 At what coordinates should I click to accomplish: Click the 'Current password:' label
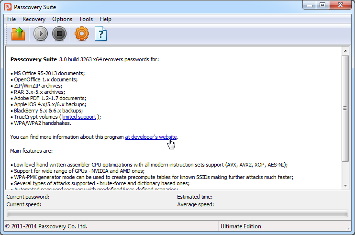(x=28, y=197)
